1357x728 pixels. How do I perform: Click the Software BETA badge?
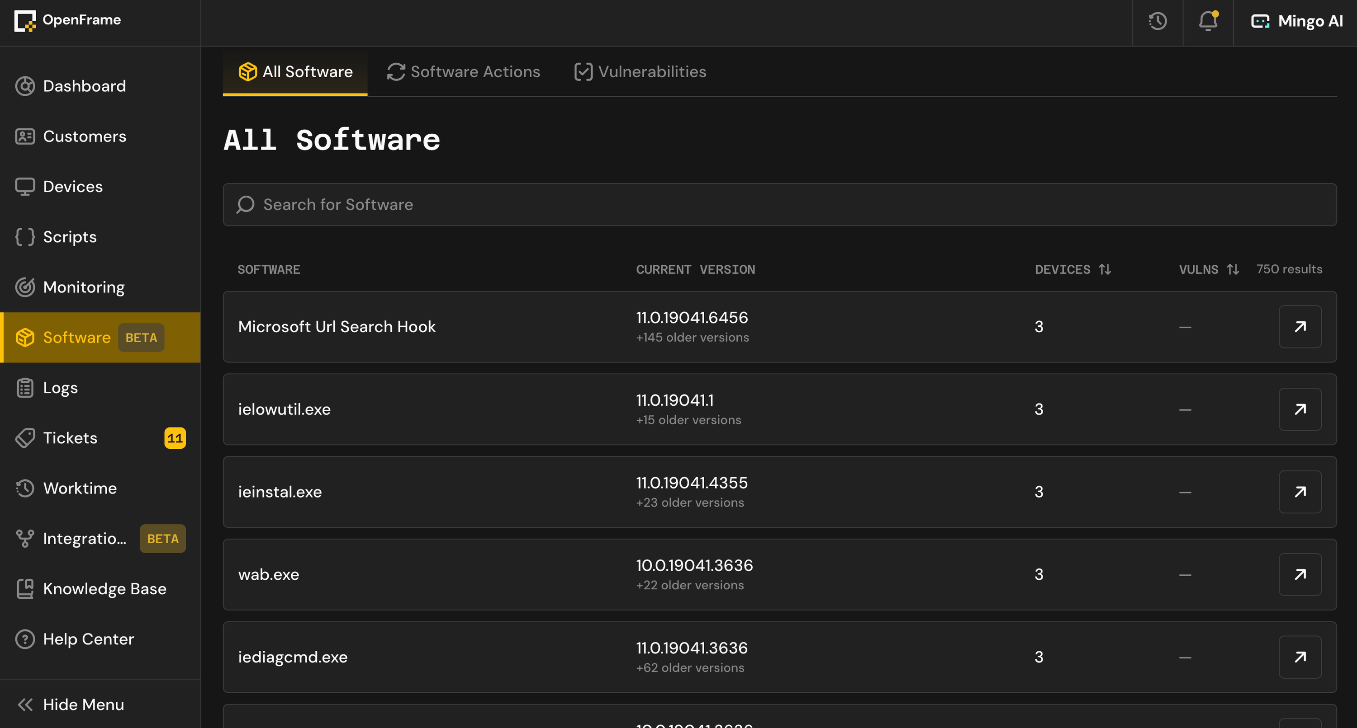pyautogui.click(x=141, y=338)
